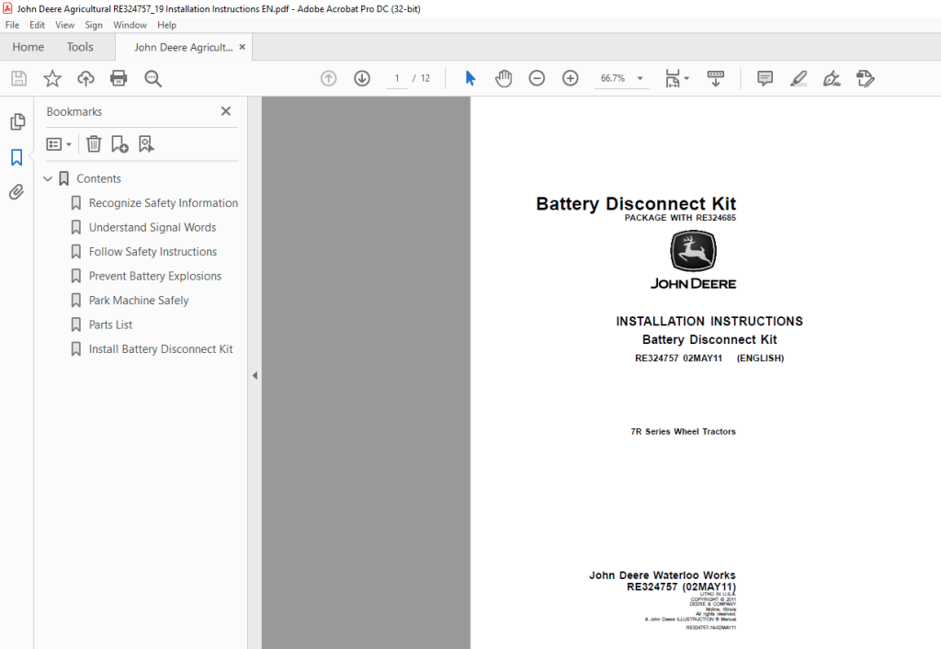Image resolution: width=941 pixels, height=649 pixels.
Task: Delete the selected bookmark
Action: [94, 144]
